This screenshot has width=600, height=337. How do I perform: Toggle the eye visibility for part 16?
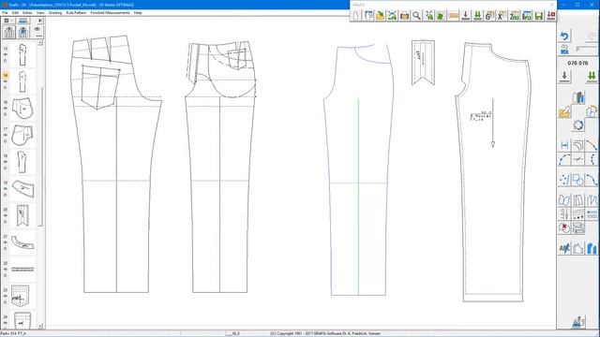click(6, 109)
